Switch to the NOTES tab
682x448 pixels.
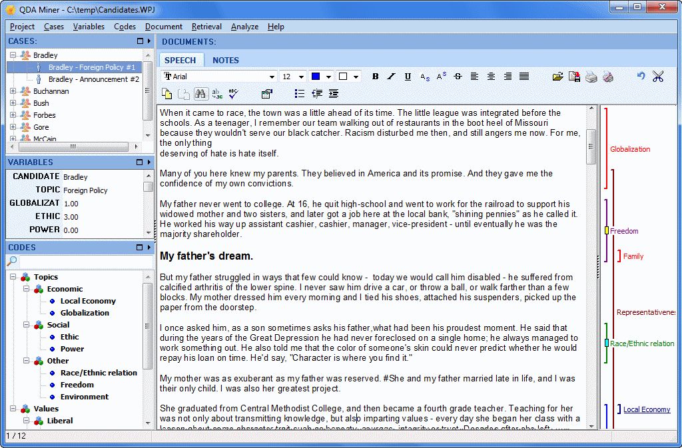coord(225,59)
